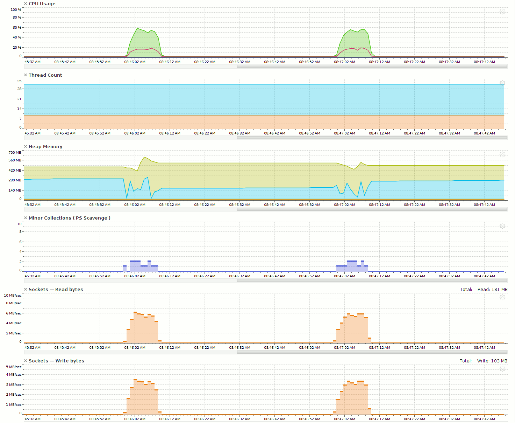This screenshot has height=423, width=515.
Task: Open settings gear of Minor Collections chart
Action: [502, 226]
